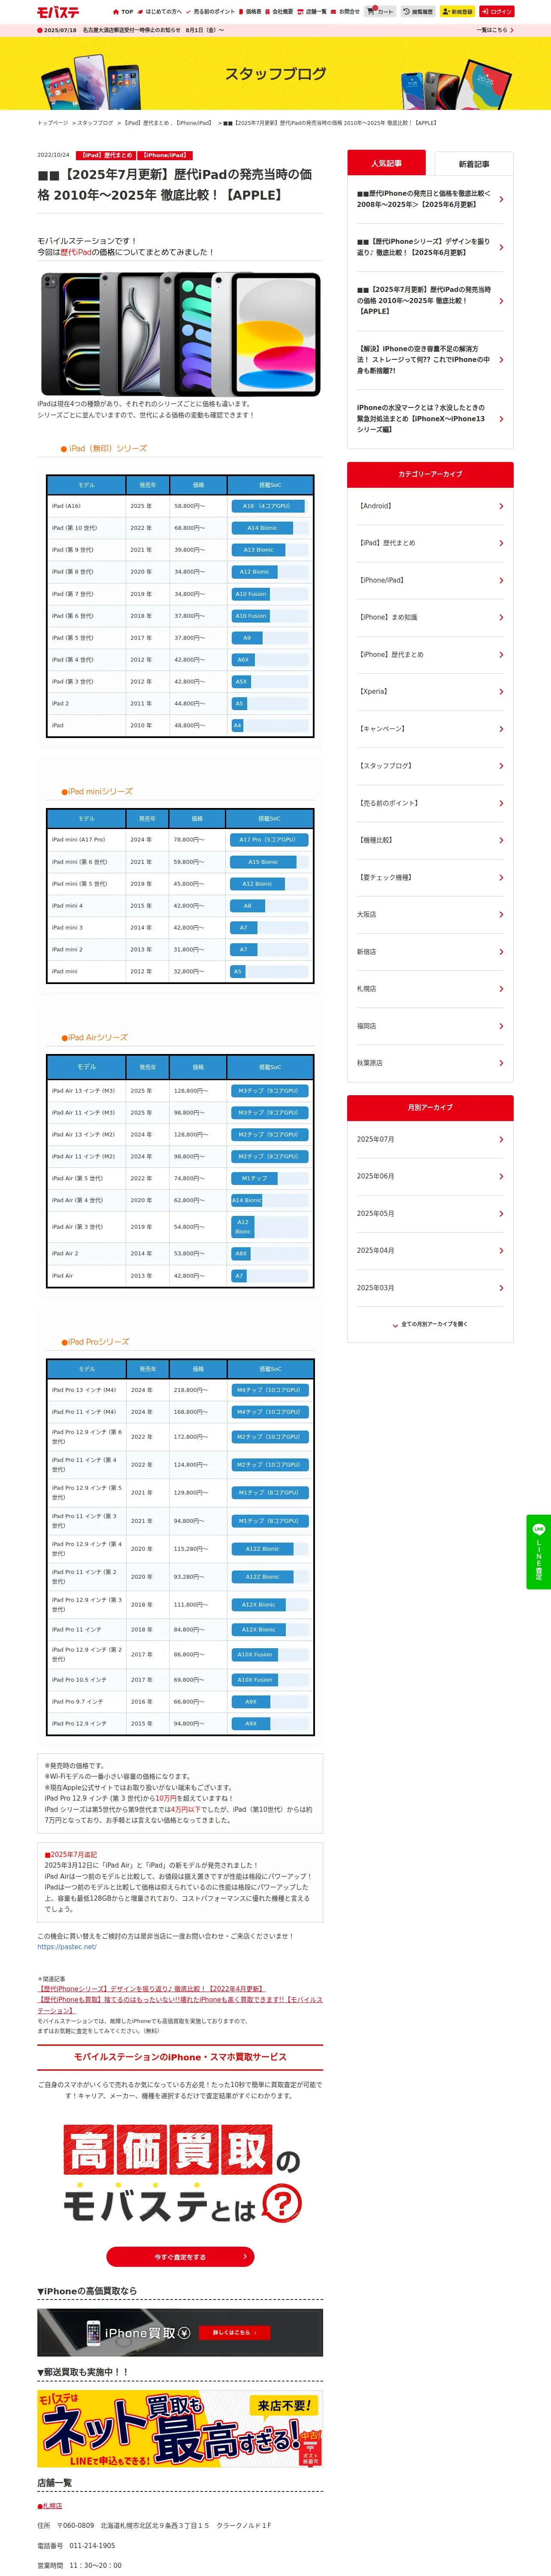Click the red 【iPad】歴代まとめ tag
Viewport: 551px width, 2576px height.
107,155
